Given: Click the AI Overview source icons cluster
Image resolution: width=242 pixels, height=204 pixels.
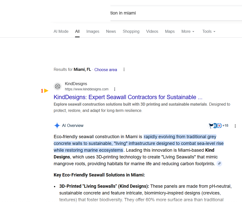Looking at the screenshot, I should (x=218, y=126).
